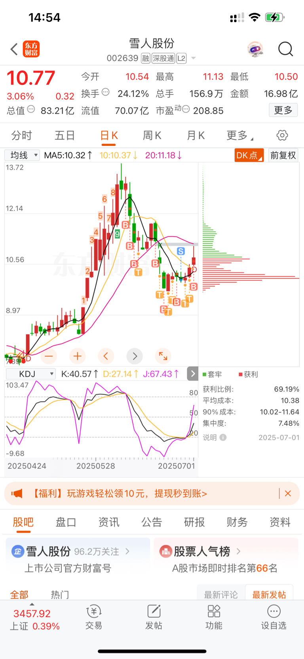The width and height of the screenshot is (304, 659).
Task: Open the 说明 info icon
Action: (x=223, y=437)
